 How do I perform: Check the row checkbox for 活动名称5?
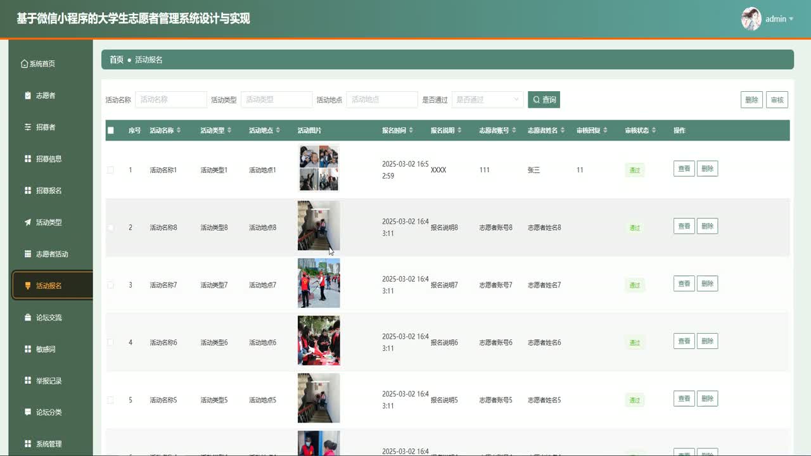point(111,400)
